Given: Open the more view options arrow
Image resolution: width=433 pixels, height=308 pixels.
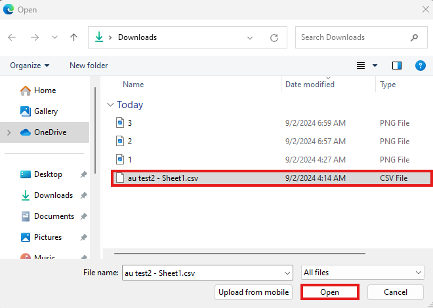Looking at the screenshot, I should [x=375, y=66].
